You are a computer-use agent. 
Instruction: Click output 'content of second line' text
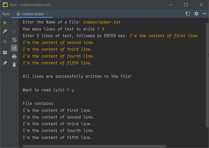click(58, 117)
